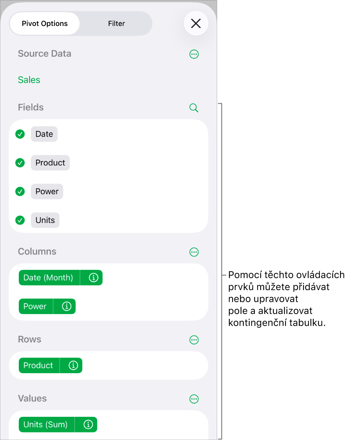Toggle the Units field checkbox
Image resolution: width=348 pixels, height=440 pixels.
click(x=20, y=220)
